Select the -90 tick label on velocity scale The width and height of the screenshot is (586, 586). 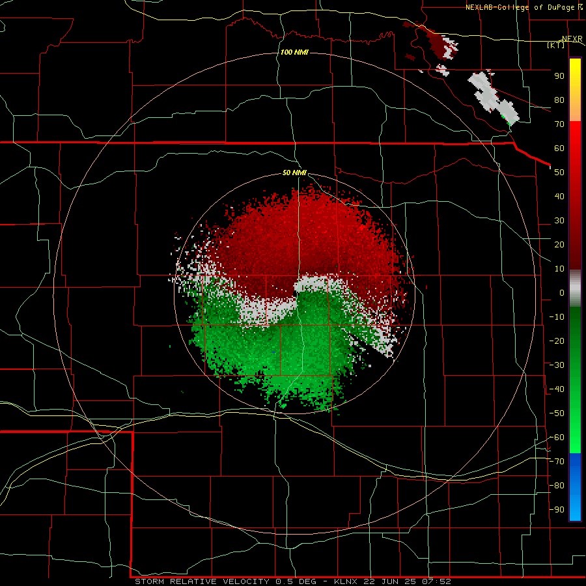click(557, 510)
